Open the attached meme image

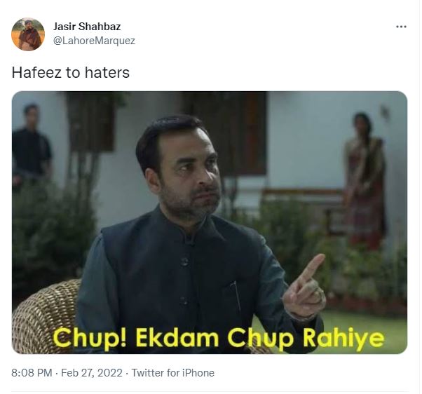[x=210, y=222]
